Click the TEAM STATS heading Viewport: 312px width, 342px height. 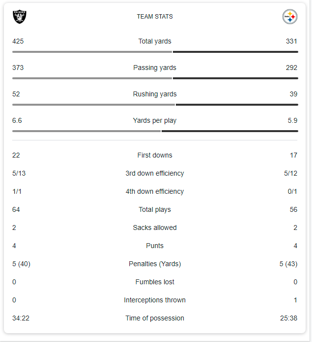155,17
